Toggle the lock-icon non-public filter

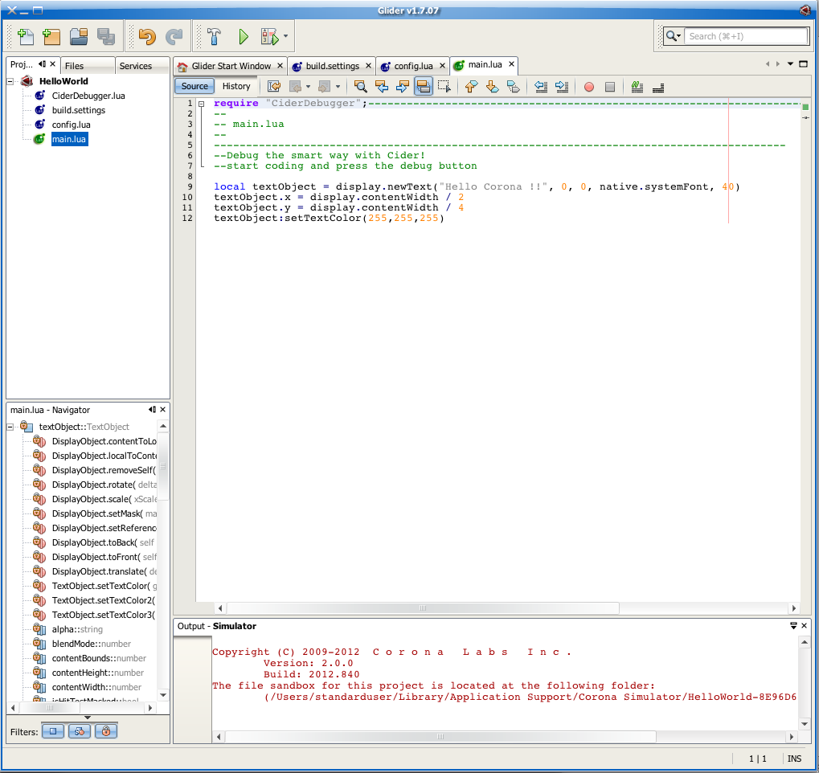coord(105,731)
